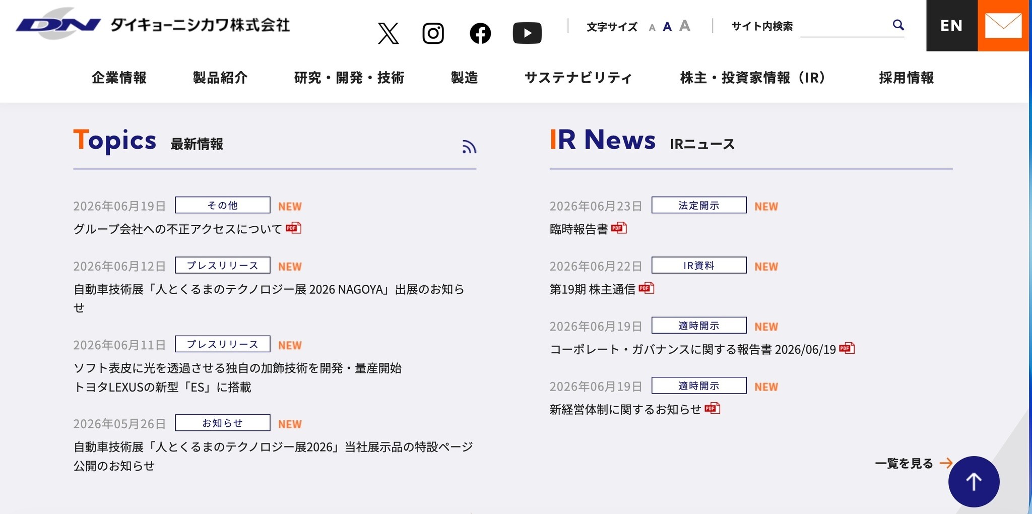Viewport: 1032px width, 514px height.
Task: Click 適時開示 tag above コーポレート・ガバナンス
Action: click(699, 325)
